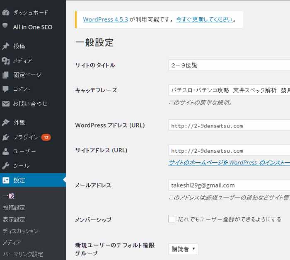This screenshot has width=290, height=260.
Task: Click the サイトのホームページを WordPress link
Action: [230, 163]
